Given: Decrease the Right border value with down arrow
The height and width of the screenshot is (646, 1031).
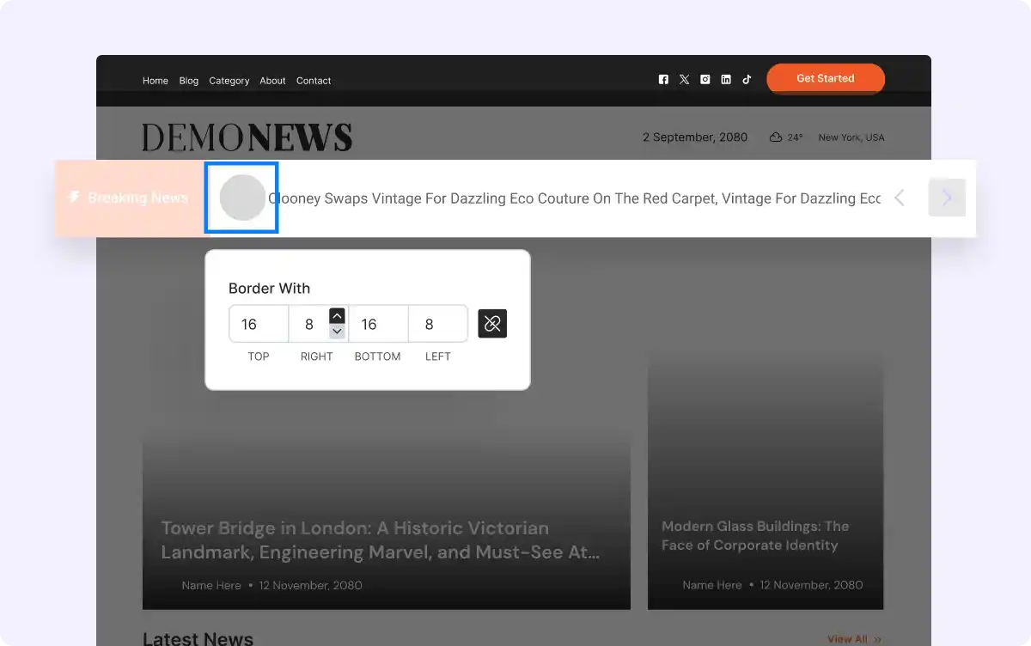Looking at the screenshot, I should pyautogui.click(x=337, y=332).
